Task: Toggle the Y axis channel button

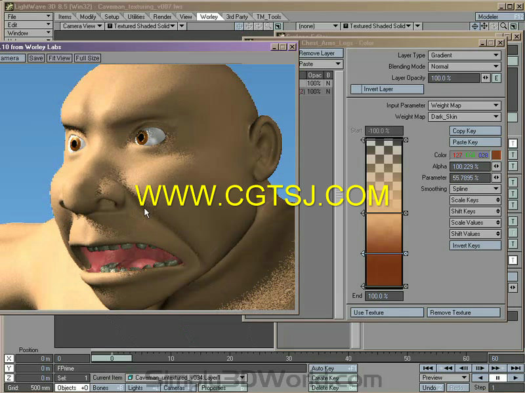Action: coord(9,368)
